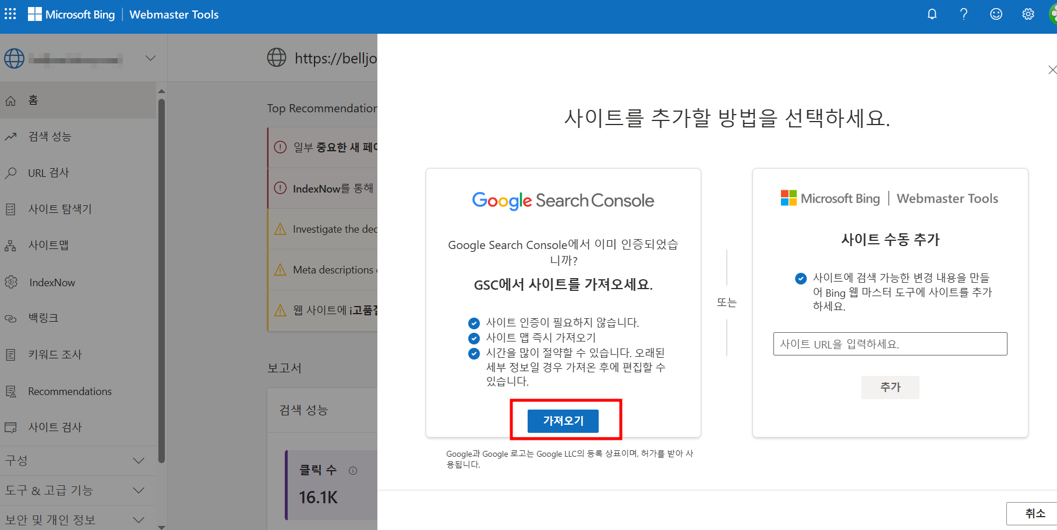The image size is (1057, 530).
Task: Click the 일부 중요한 새 페이지 recommendation
Action: (323, 147)
